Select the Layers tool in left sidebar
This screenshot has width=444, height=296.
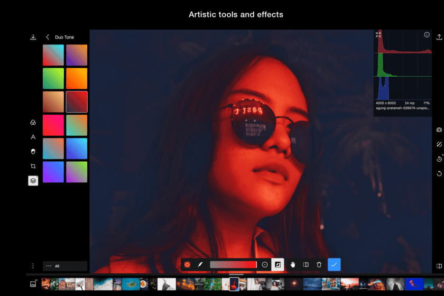[x=33, y=181]
